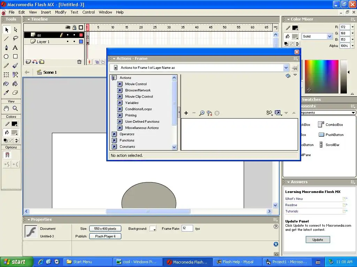The image size is (357, 267).
Task: Select the Fill Transform tool
Action: (15, 74)
